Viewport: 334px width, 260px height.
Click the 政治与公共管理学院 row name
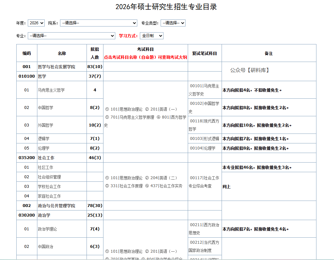pos(57,206)
